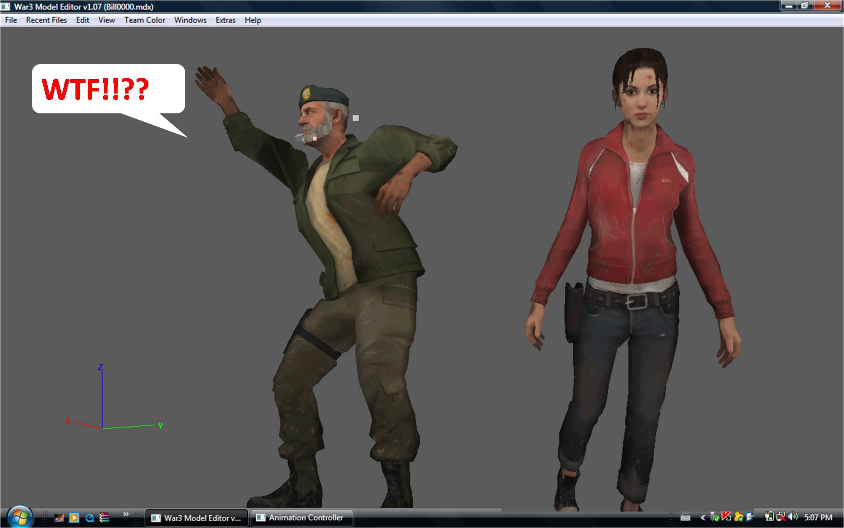Minimize the War3 Model Editor window

(789, 6)
